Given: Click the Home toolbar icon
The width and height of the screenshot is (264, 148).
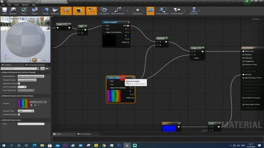Looking at the screenshot, I should pos(46,11).
